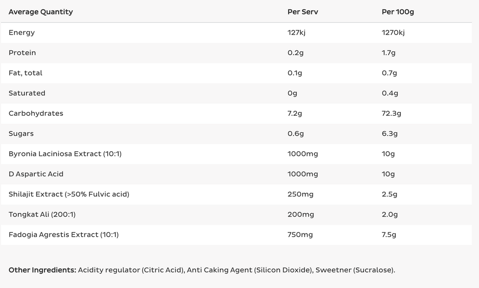Click the Shilajit Extract (>50% Fulvic acid) label
Screen dimensions: 479x288
click(69, 194)
